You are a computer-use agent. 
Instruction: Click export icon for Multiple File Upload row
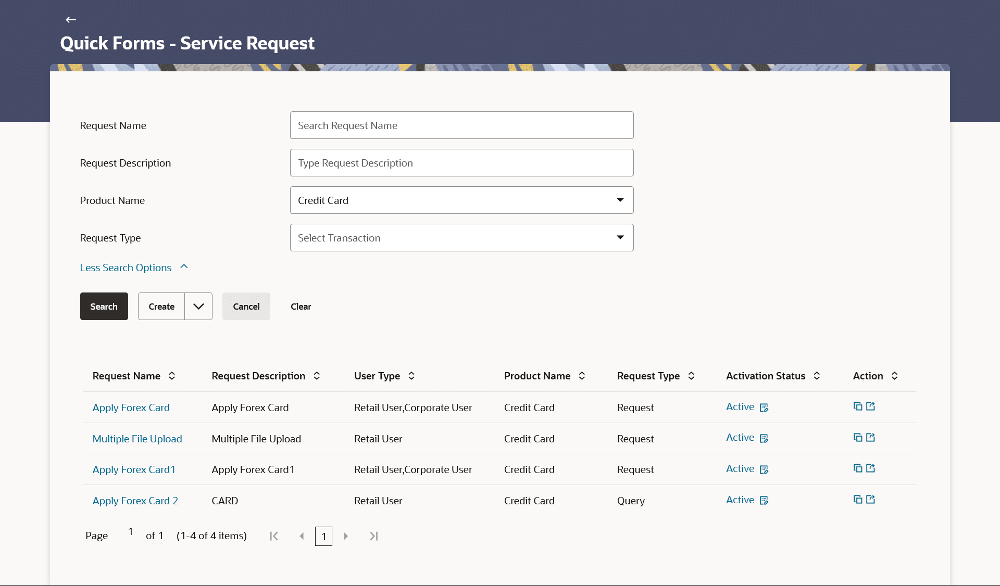(870, 438)
